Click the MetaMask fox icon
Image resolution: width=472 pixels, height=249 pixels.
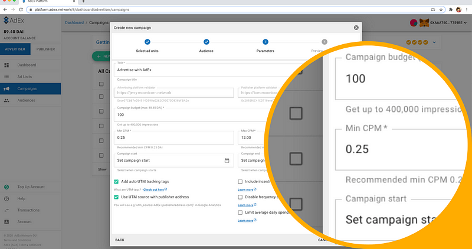coord(424,22)
